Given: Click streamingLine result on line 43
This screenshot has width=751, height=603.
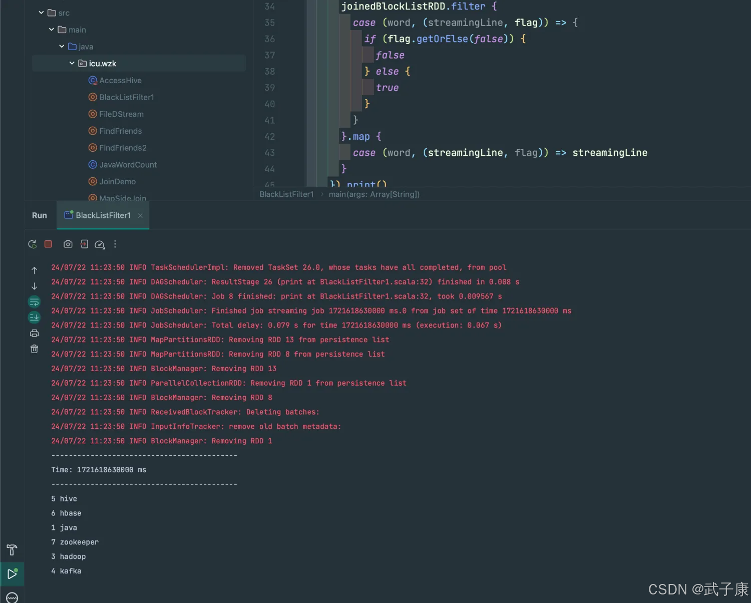Looking at the screenshot, I should point(610,153).
